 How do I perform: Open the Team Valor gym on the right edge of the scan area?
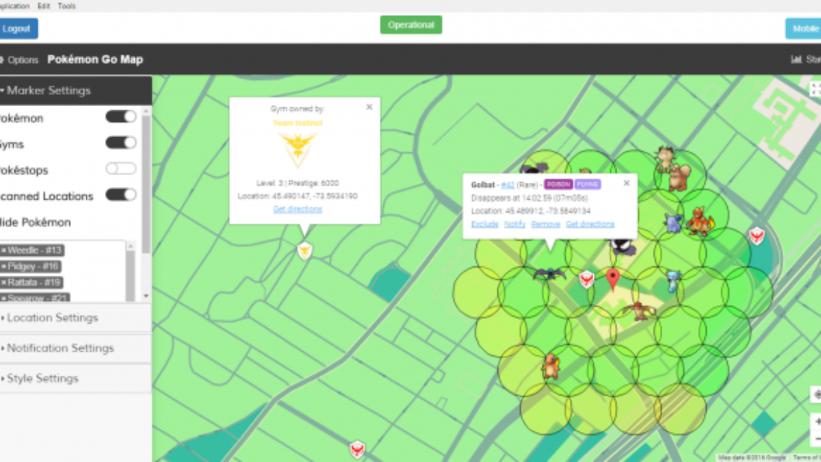point(755,236)
